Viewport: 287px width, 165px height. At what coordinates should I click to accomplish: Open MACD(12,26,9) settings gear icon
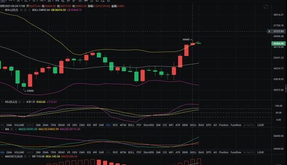25,157
